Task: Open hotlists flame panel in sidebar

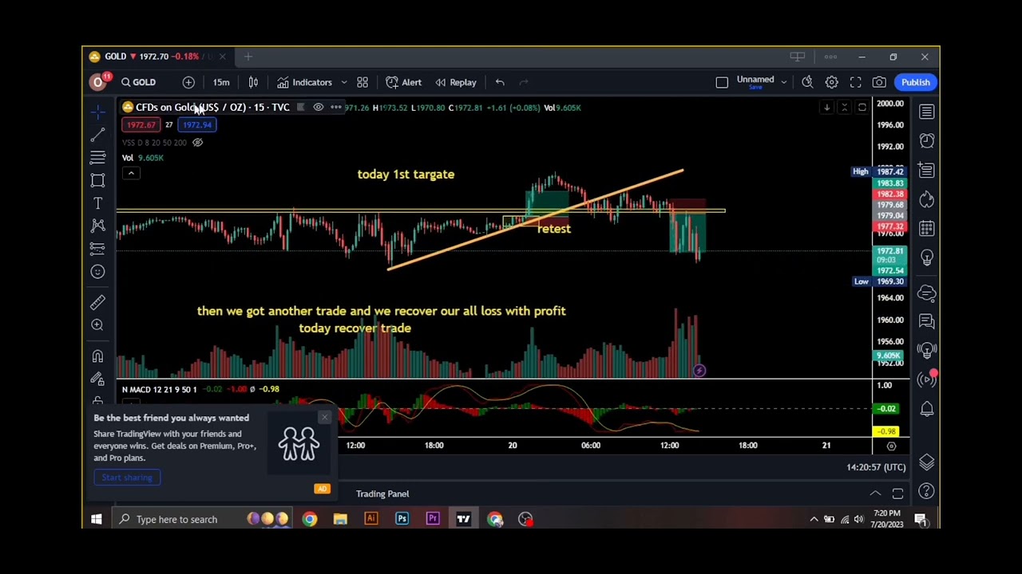Action: click(927, 199)
